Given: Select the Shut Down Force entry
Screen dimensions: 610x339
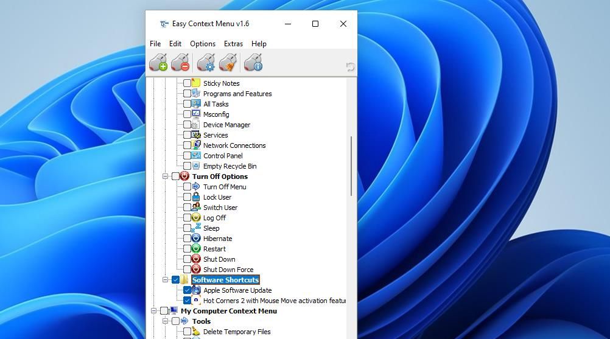Looking at the screenshot, I should click(228, 270).
